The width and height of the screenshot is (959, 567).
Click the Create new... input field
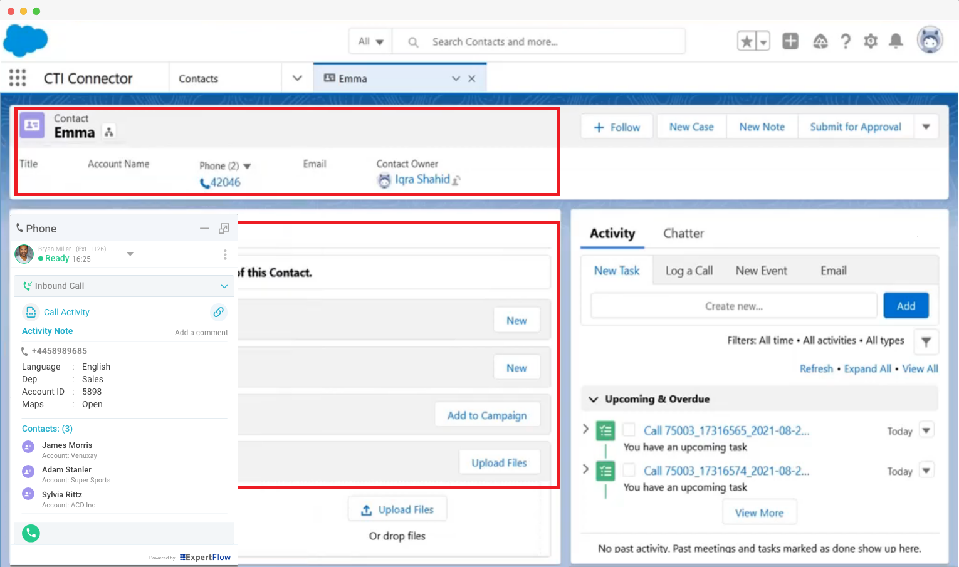click(732, 305)
